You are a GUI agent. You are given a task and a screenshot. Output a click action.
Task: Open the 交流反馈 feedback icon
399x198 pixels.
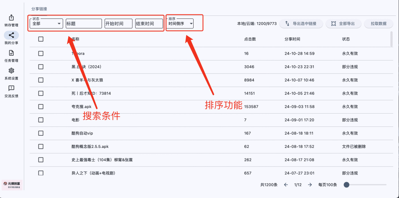point(11,88)
